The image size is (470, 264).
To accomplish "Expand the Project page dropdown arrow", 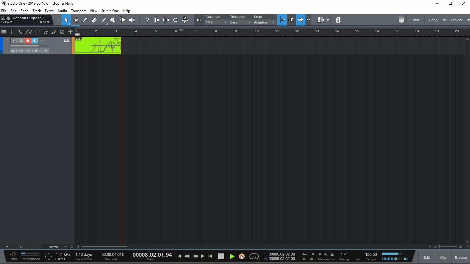I will pos(468,20).
